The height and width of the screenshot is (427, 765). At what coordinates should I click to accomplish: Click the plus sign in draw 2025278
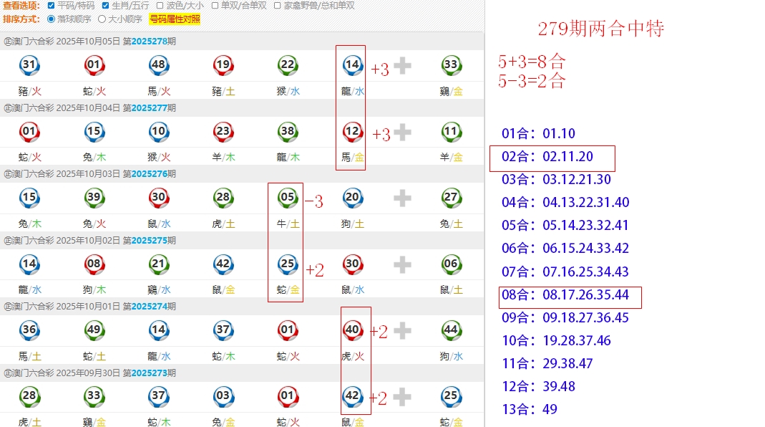[x=402, y=66]
